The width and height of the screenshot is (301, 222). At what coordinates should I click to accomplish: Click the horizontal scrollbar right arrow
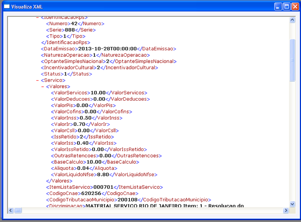click(x=286, y=210)
